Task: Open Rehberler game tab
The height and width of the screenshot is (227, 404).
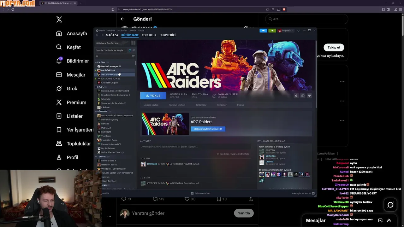Action: tap(222, 105)
